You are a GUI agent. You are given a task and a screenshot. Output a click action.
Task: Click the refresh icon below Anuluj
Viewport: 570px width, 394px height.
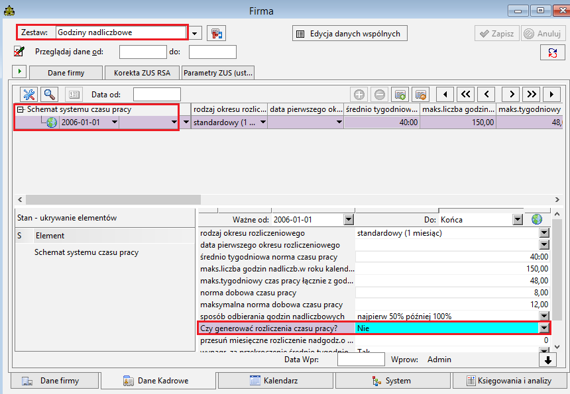(x=553, y=53)
